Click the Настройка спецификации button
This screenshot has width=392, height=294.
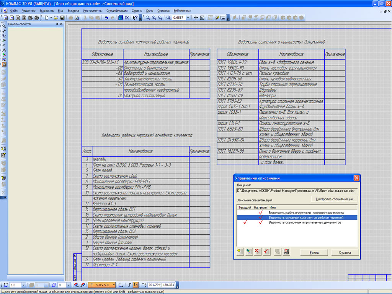click(334, 199)
